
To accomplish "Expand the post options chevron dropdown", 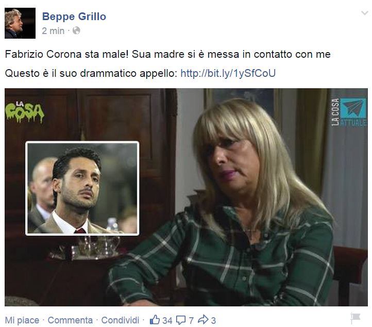I will [x=364, y=13].
